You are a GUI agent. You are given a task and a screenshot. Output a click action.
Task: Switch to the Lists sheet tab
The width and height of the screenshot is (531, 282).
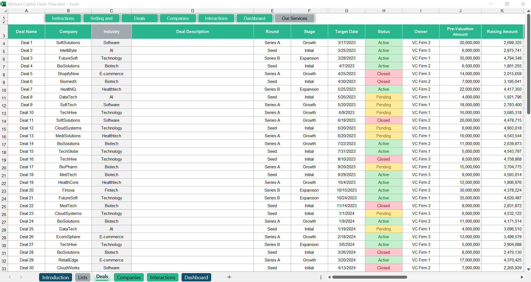(x=82, y=277)
